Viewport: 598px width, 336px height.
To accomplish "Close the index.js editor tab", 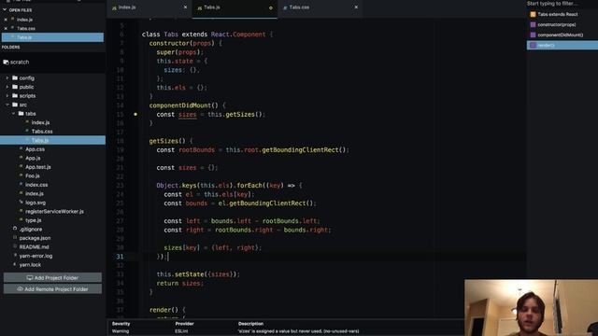I will pyautogui.click(x=185, y=7).
